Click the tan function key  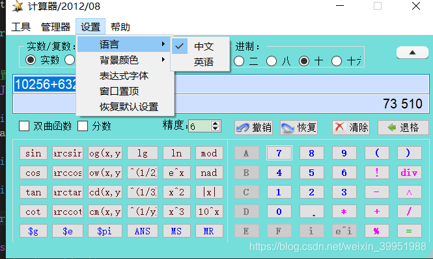(33, 192)
